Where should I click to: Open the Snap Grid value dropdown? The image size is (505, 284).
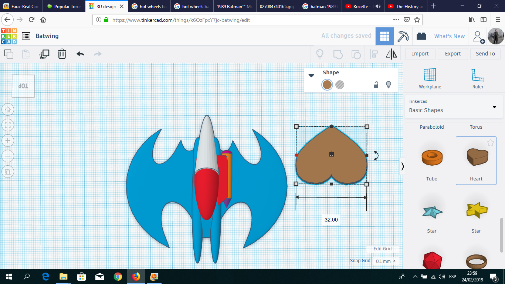(384, 261)
